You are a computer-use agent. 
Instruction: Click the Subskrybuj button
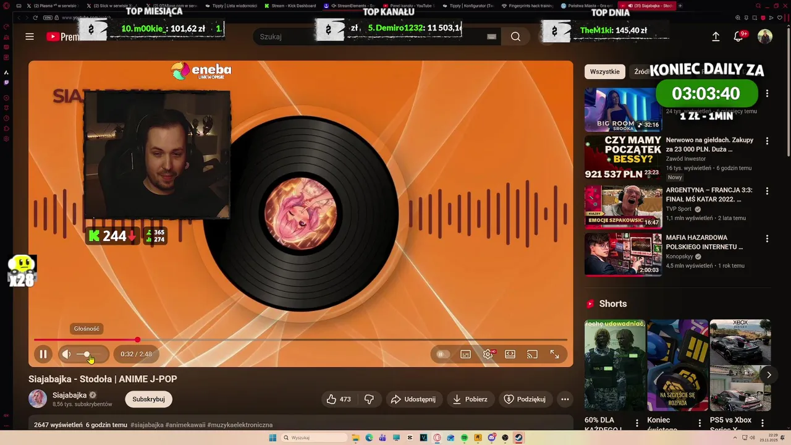click(148, 399)
